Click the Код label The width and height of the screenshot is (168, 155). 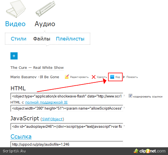tap(118, 77)
